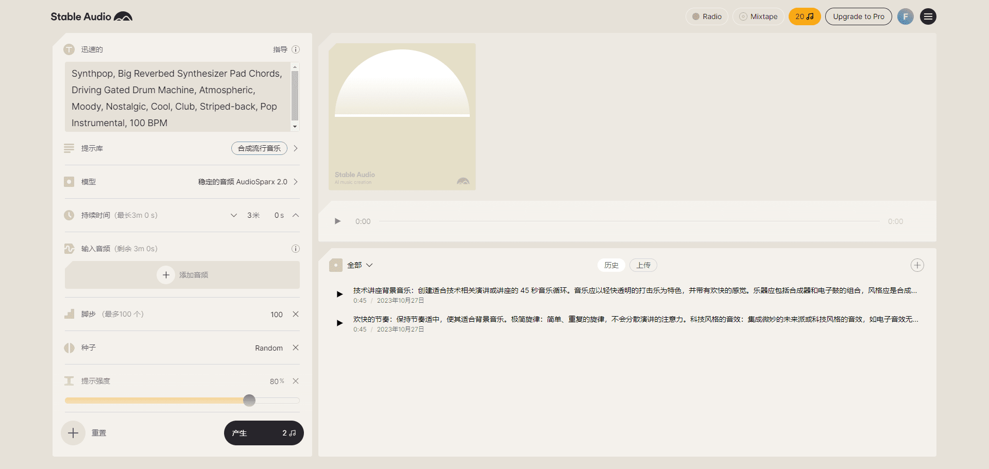Click the model icon

pyautogui.click(x=69, y=182)
